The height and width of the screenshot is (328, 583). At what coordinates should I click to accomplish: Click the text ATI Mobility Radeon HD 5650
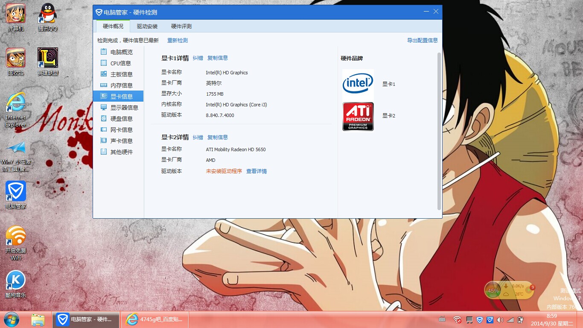[236, 149]
